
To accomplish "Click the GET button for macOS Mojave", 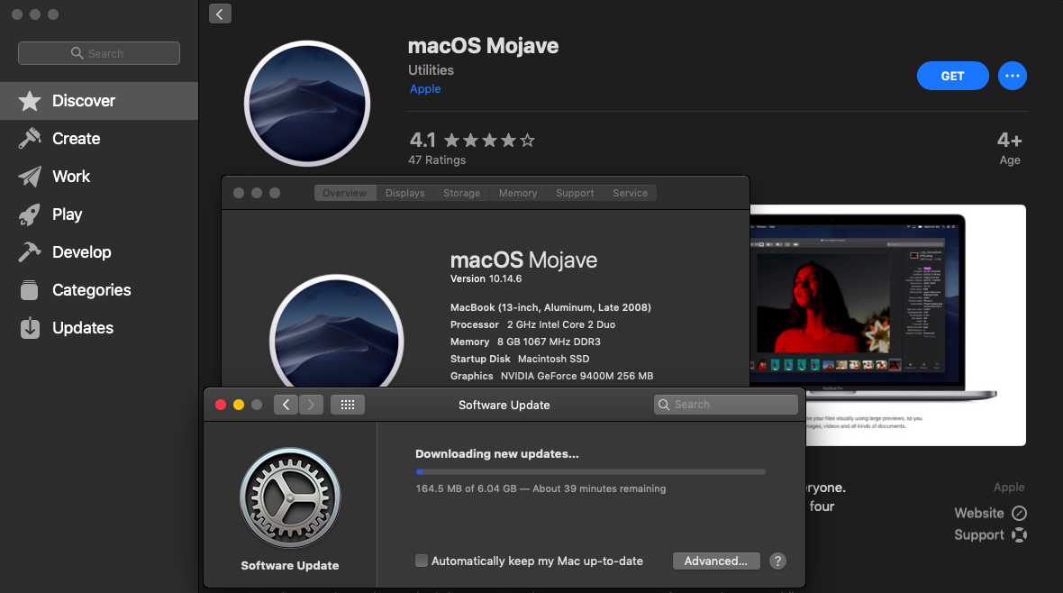I will click(952, 76).
